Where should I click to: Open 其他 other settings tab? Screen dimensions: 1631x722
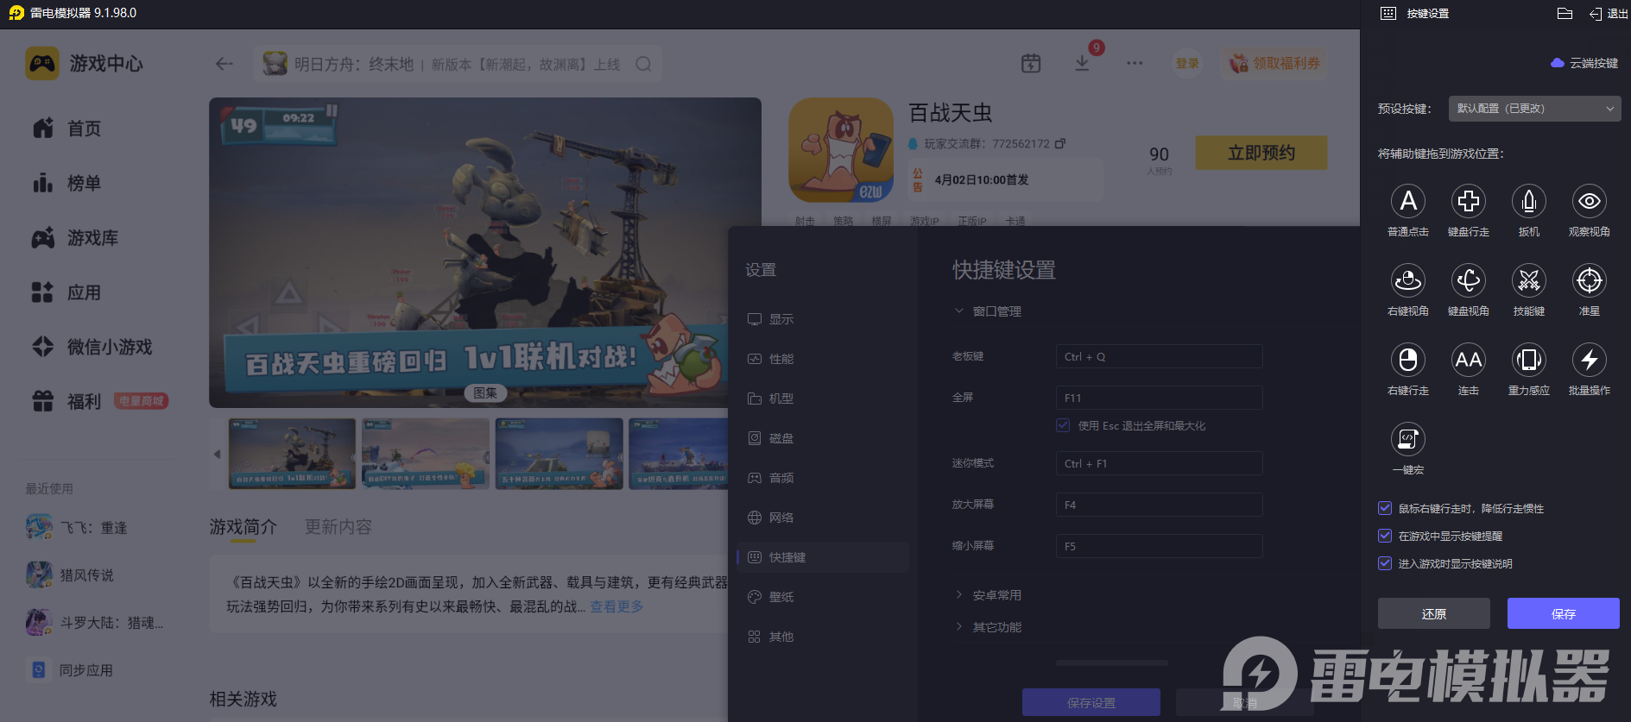click(x=822, y=637)
